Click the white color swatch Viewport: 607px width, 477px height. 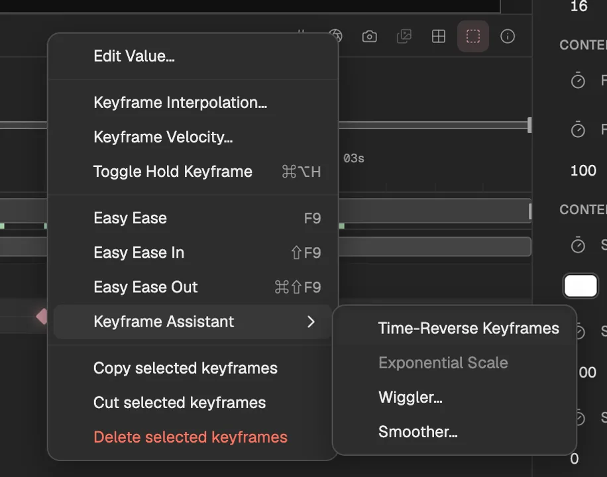tap(580, 286)
